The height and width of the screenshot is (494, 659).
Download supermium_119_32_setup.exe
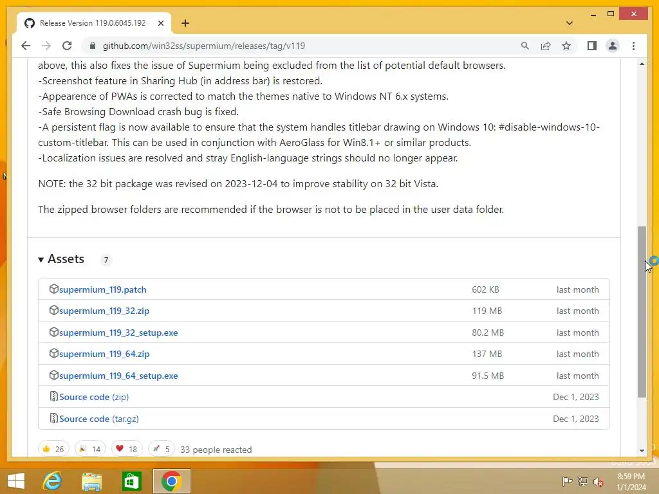(118, 333)
